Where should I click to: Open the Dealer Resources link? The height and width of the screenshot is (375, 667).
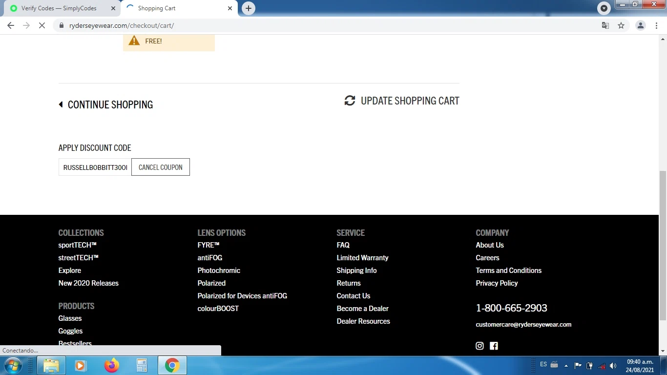coord(363,321)
